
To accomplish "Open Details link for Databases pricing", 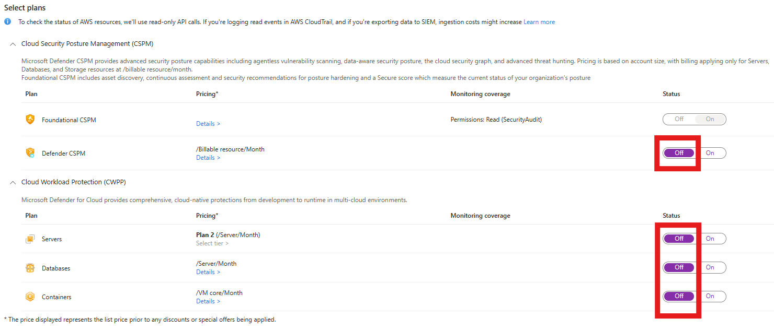I will (208, 272).
